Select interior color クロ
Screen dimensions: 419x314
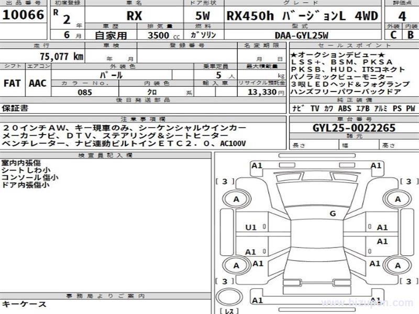152,92
